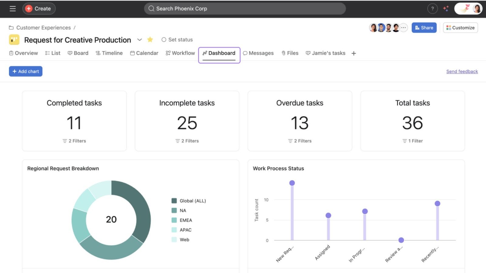
Task: Click the project tile icon beside the title
Action: click(14, 40)
